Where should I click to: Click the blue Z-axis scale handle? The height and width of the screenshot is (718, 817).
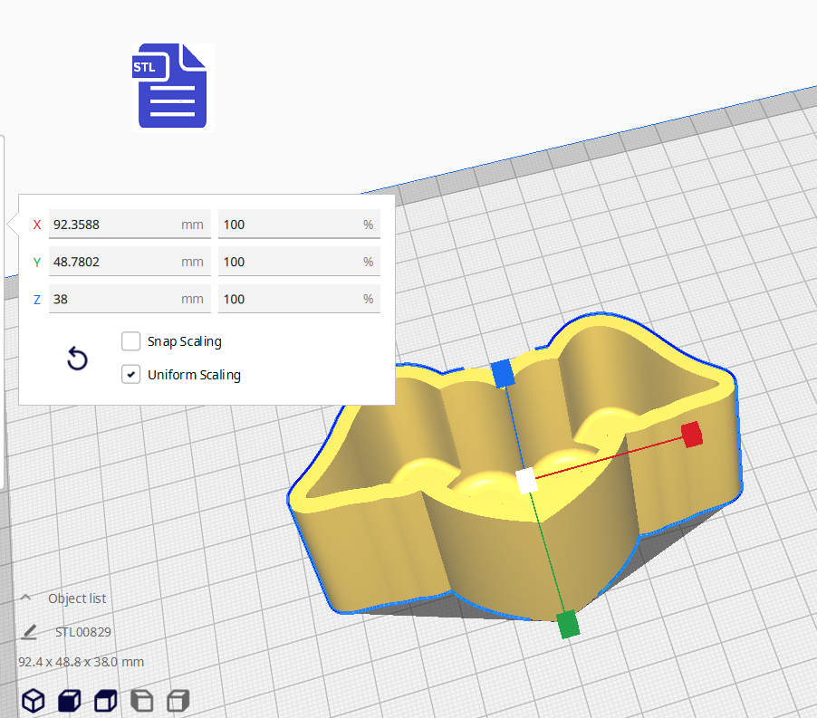click(502, 372)
